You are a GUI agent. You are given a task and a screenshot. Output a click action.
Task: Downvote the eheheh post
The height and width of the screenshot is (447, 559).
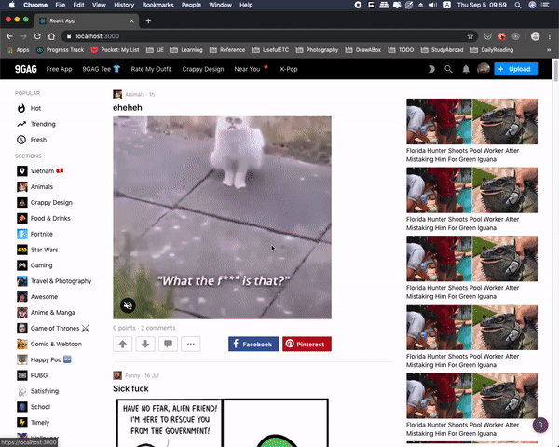pos(145,344)
